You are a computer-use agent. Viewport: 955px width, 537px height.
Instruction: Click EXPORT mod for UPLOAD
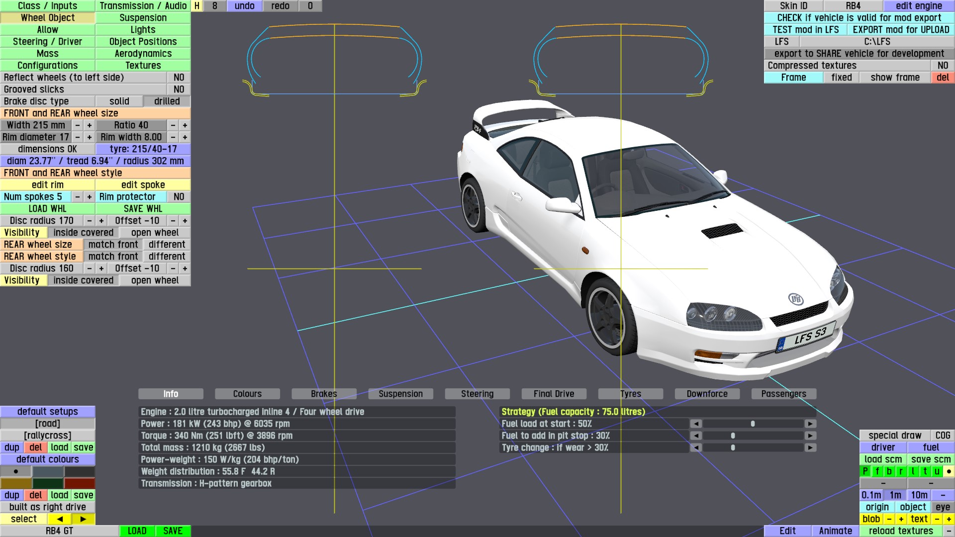[x=900, y=30]
